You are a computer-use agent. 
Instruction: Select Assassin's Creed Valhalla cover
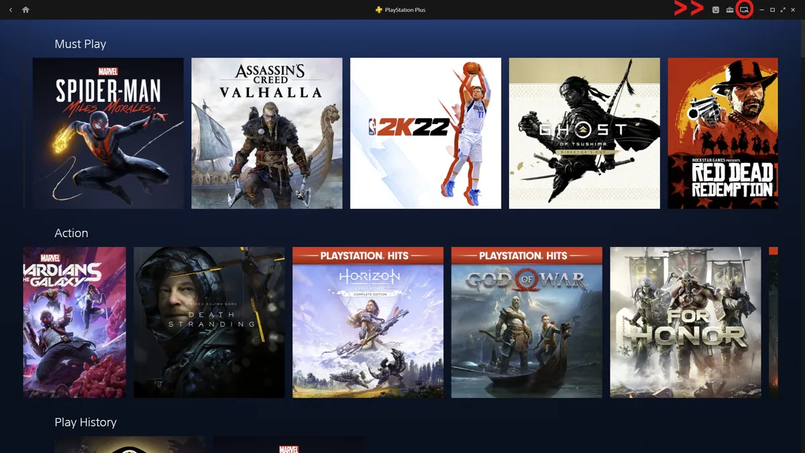(266, 133)
